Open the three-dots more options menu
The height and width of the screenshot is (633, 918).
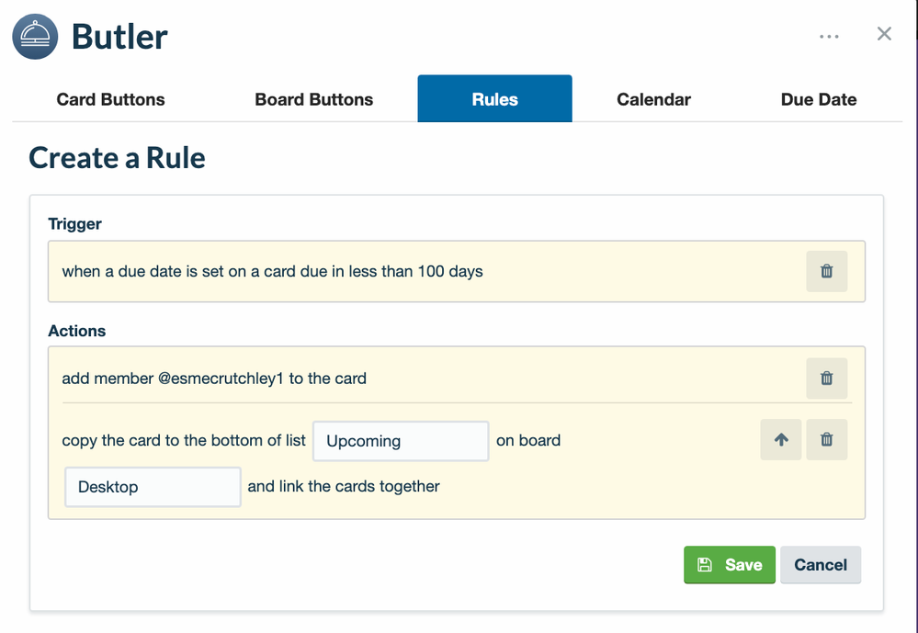tap(829, 37)
